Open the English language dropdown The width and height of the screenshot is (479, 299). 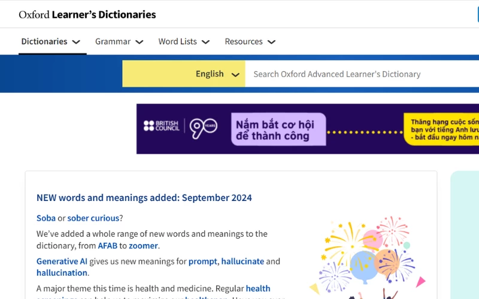click(184, 74)
